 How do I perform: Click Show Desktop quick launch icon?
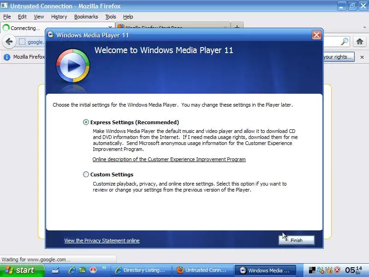pyautogui.click(x=55, y=270)
